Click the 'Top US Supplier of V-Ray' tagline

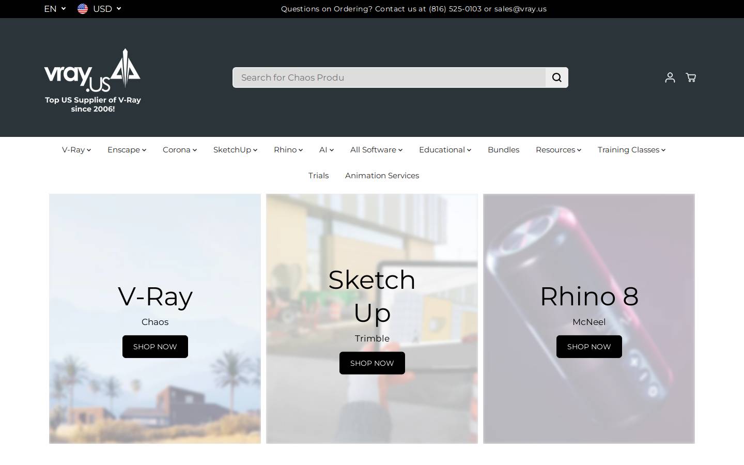click(x=93, y=104)
